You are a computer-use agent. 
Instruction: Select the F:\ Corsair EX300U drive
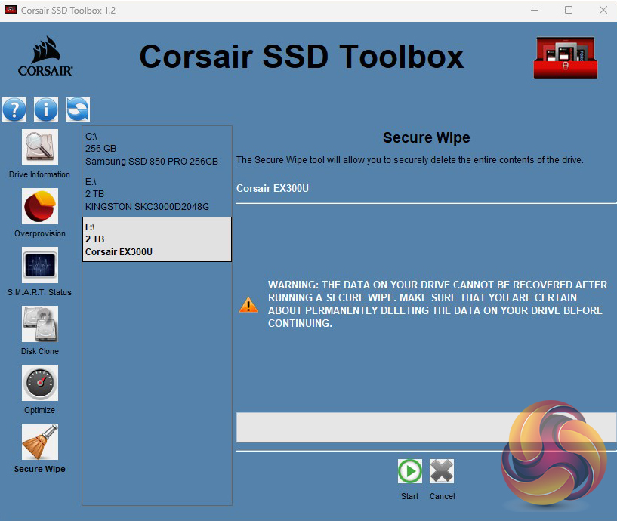(x=156, y=239)
